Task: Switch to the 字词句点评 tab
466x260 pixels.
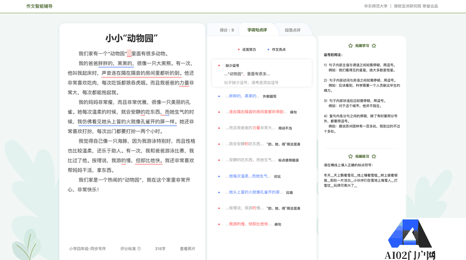Action: point(257,30)
